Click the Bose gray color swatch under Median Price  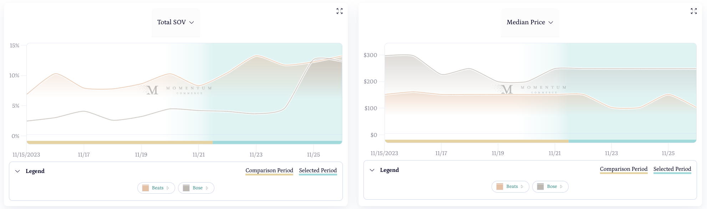click(x=540, y=187)
